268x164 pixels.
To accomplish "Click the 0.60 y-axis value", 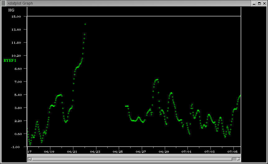I will point(18,134).
